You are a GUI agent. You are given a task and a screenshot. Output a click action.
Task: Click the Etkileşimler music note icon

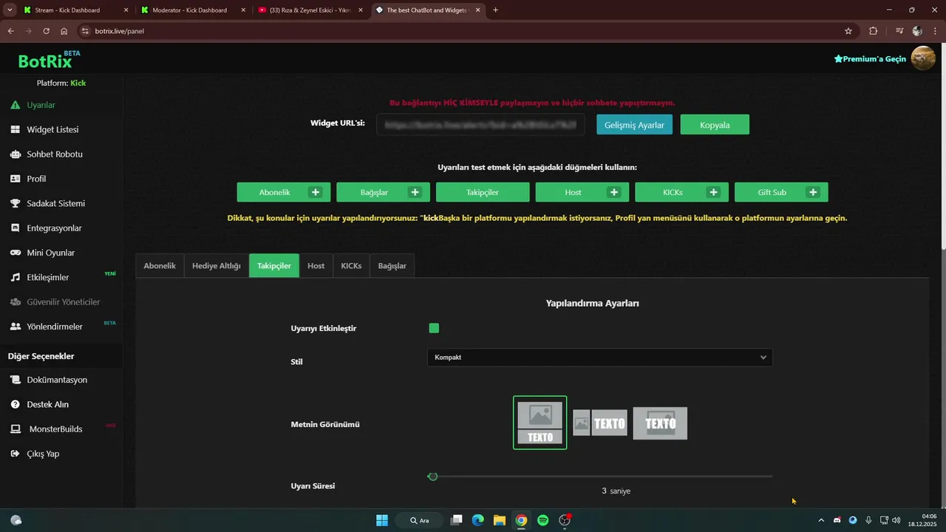(15, 277)
